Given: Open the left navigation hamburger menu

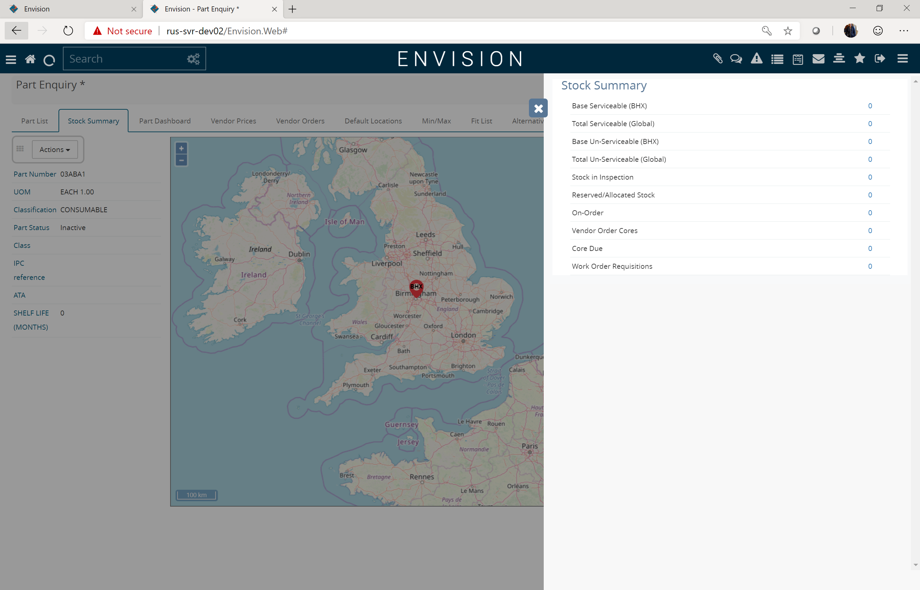Looking at the screenshot, I should [11, 59].
